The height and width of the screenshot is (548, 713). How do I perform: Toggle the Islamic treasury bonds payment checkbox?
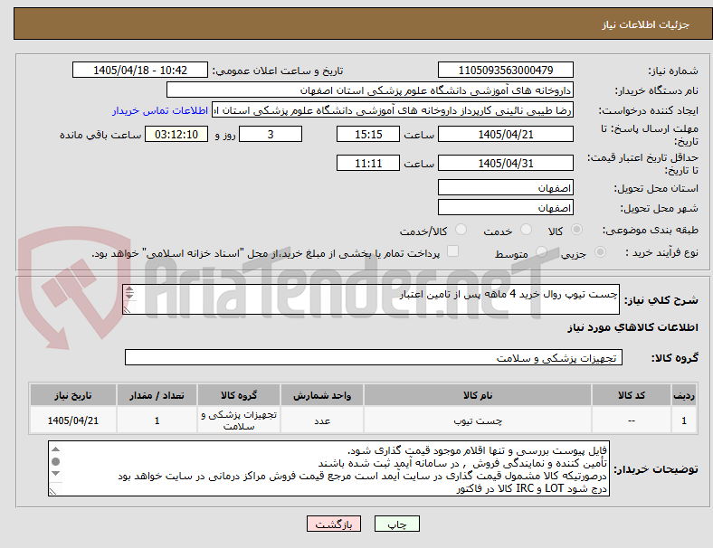[453, 251]
